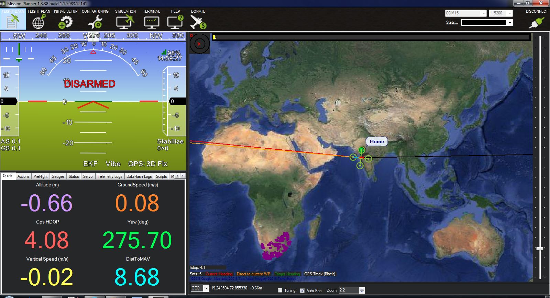Select the Scripts tab

point(162,176)
